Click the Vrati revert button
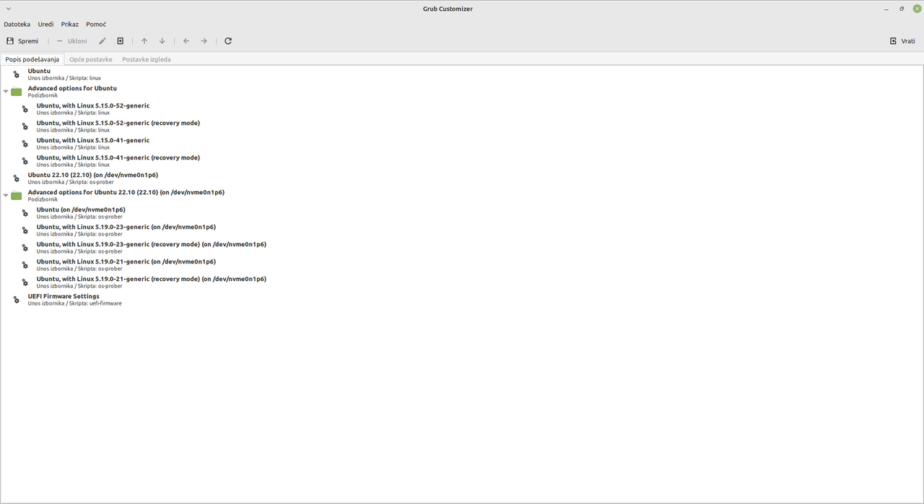 (902, 41)
